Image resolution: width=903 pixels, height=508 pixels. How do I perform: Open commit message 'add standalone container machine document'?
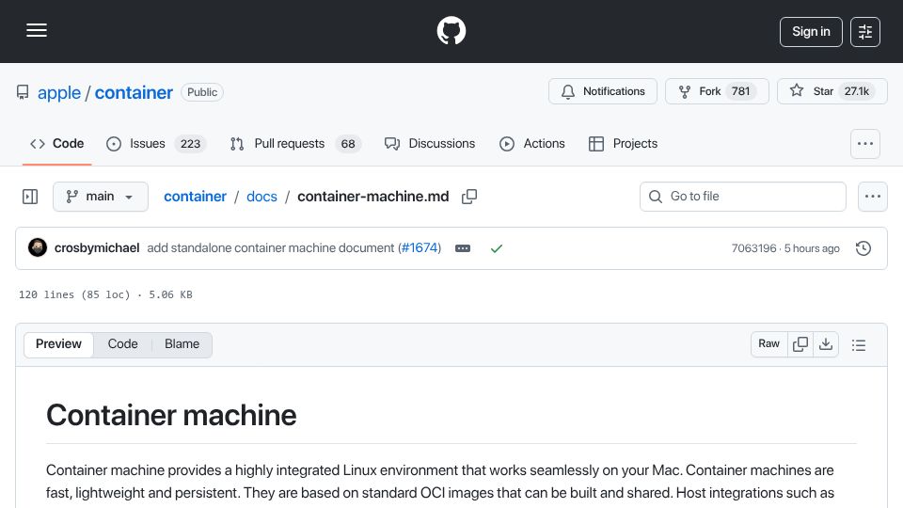pyautogui.click(x=270, y=248)
